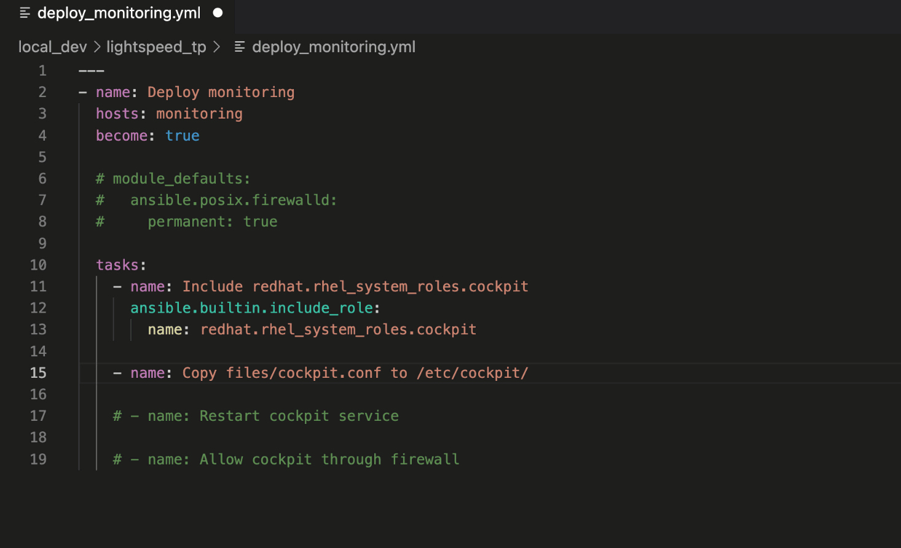
Task: Click 'ansible.builtin.include_role:' module name
Action: pyautogui.click(x=255, y=308)
